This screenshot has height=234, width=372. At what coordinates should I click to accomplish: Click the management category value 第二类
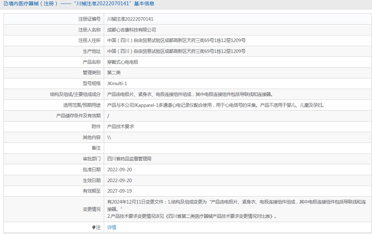tap(114, 73)
